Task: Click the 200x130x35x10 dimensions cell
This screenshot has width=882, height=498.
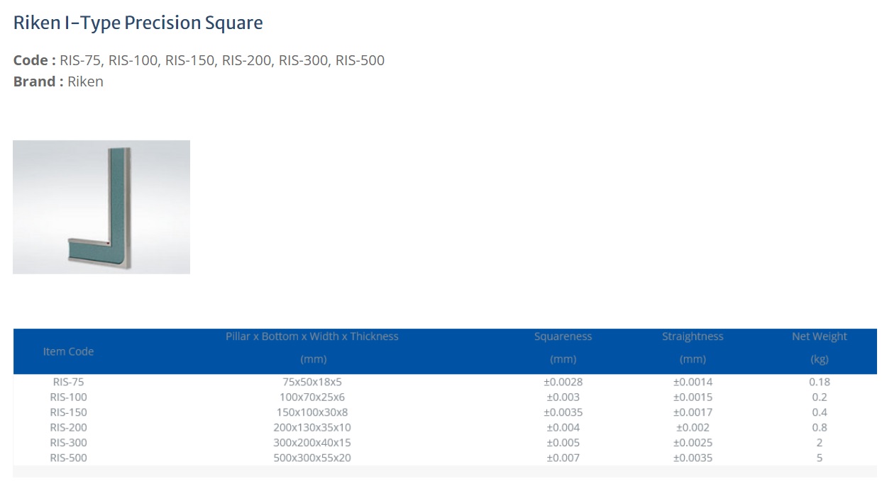Action: click(312, 427)
